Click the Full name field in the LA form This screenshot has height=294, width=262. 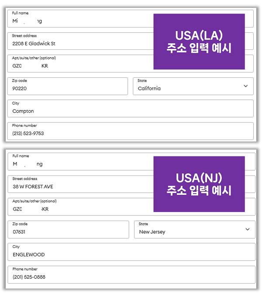point(79,19)
